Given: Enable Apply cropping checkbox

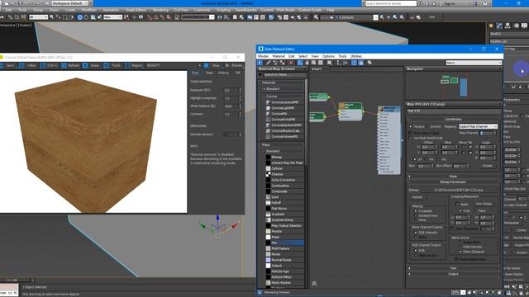Looking at the screenshot, I should coord(457,204).
